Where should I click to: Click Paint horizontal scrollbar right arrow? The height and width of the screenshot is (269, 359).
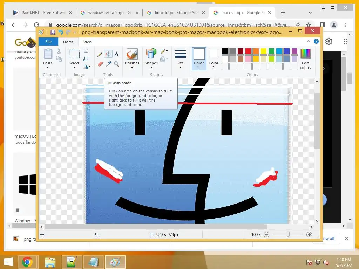pos(311,227)
